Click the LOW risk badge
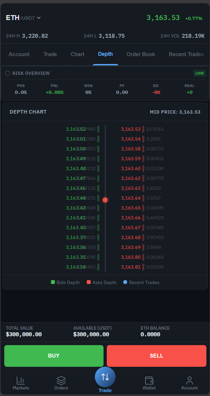The image size is (210, 396). coord(199,73)
